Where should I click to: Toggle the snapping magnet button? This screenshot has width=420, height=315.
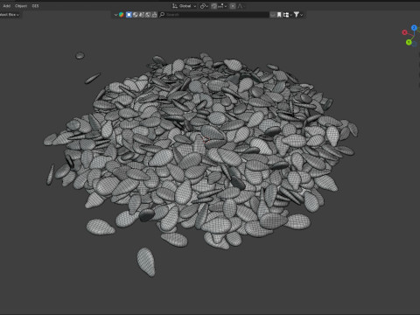214,6
